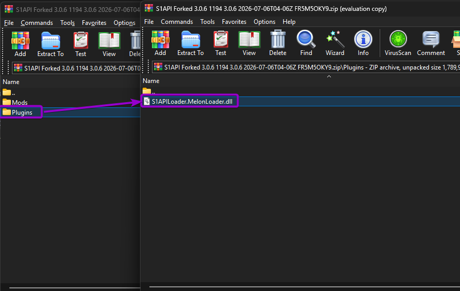The width and height of the screenshot is (460, 291).
Task: Select parent folder '..' in front window
Action: [x=149, y=91]
